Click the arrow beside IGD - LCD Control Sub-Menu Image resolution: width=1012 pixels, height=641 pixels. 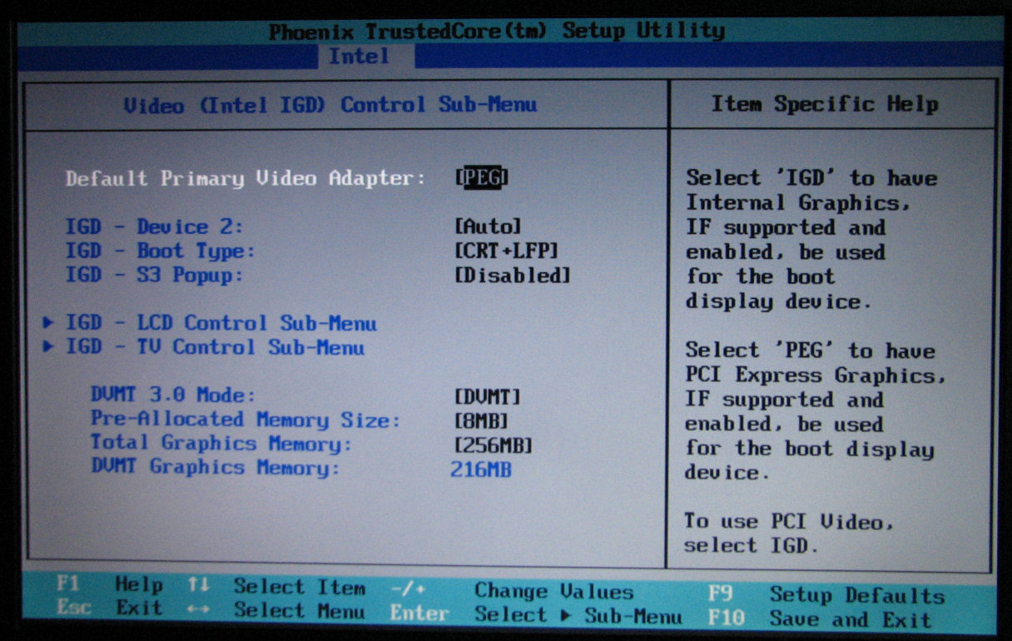click(49, 323)
